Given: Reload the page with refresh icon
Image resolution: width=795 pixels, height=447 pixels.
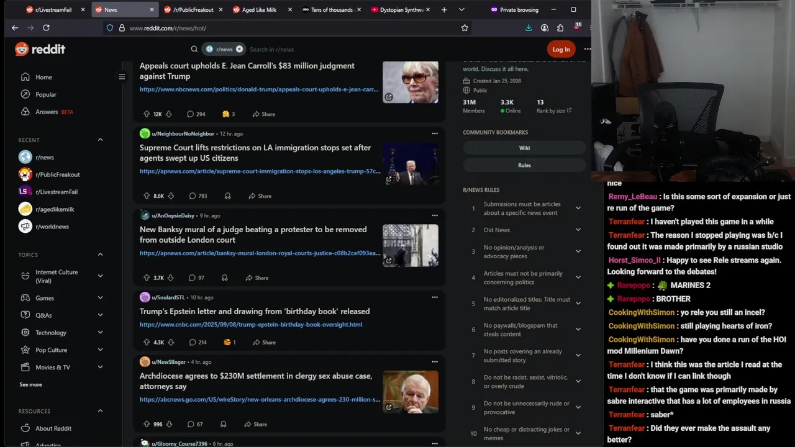Looking at the screenshot, I should (x=46, y=28).
